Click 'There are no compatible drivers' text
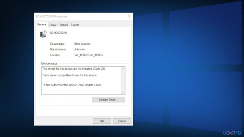244x137 pixels. tap(70, 75)
